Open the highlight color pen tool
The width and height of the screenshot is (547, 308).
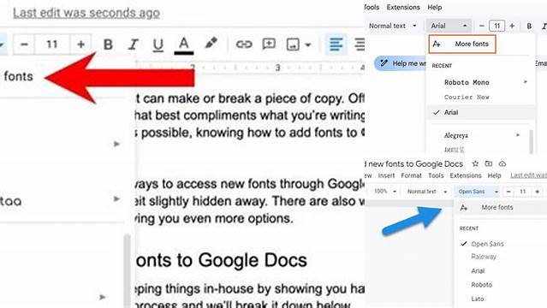click(211, 44)
